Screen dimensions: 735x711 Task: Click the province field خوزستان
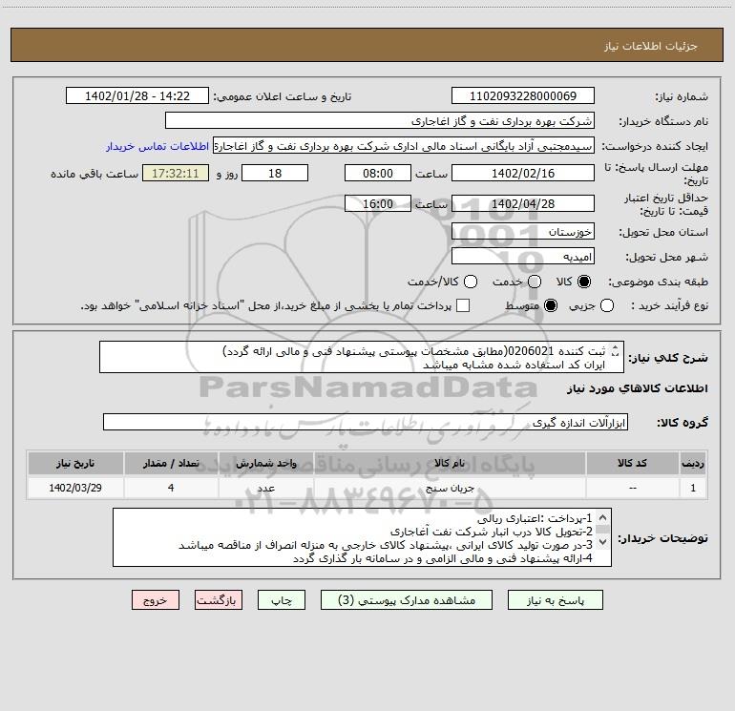point(523,231)
